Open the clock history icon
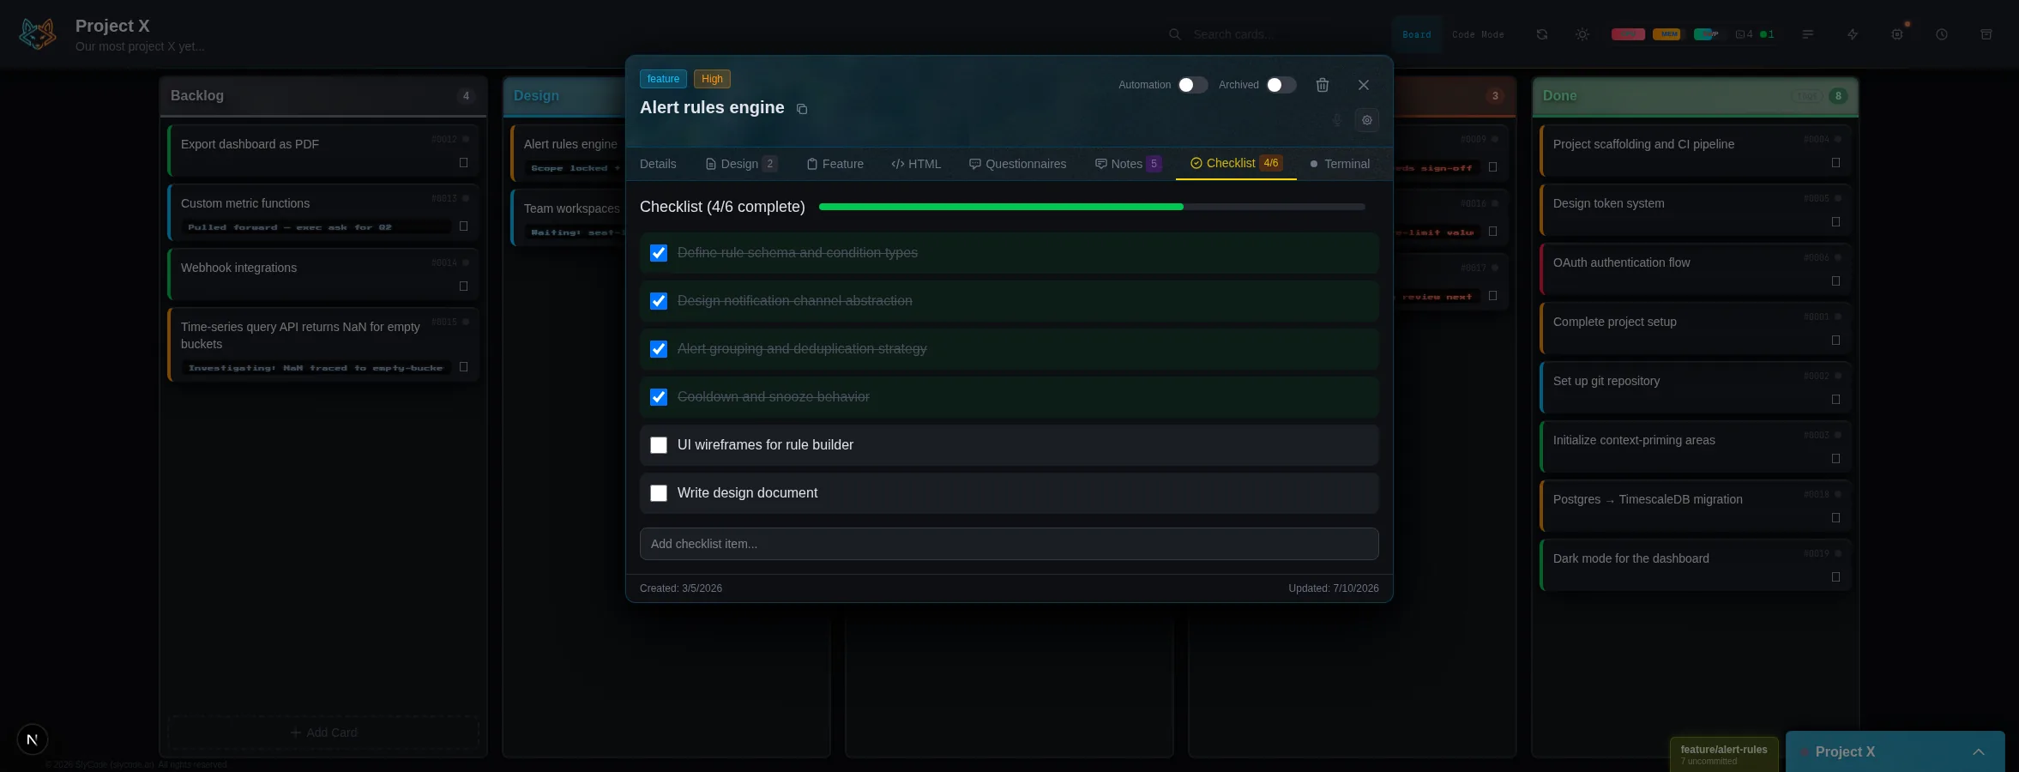 pos(1942,34)
